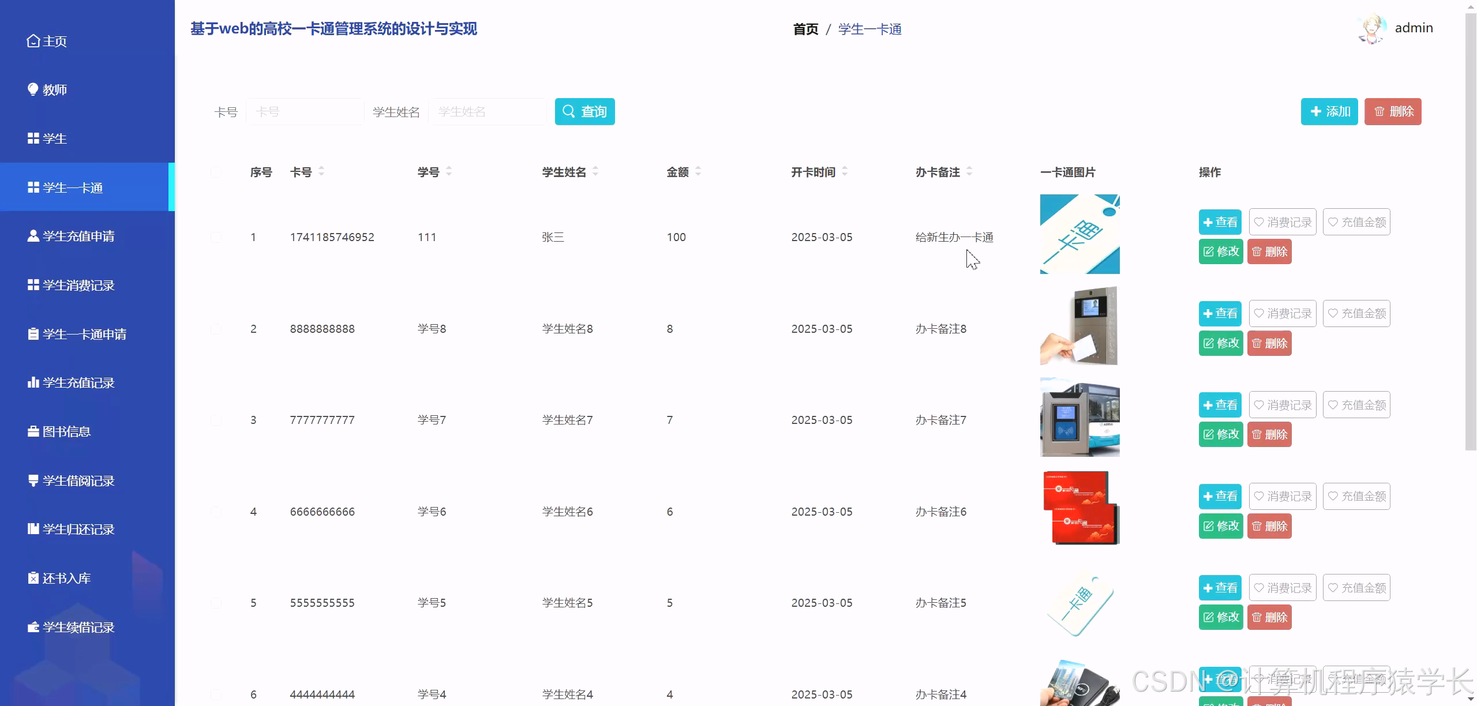
Task: Select the 教师 lightbulb icon in sidebar
Action: pyautogui.click(x=33, y=89)
